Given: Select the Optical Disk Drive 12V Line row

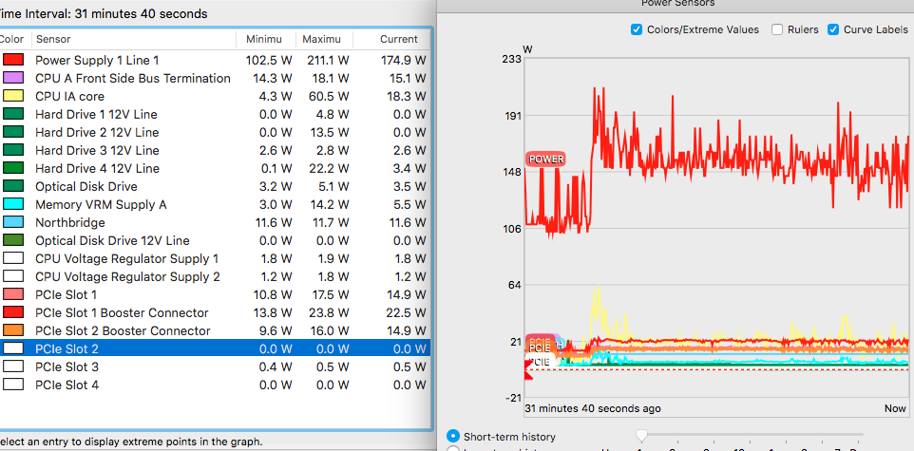Looking at the screenshot, I should (215, 240).
